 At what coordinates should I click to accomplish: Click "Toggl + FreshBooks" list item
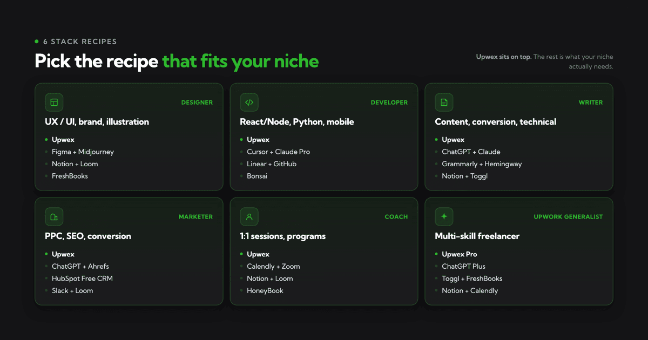pos(472,278)
